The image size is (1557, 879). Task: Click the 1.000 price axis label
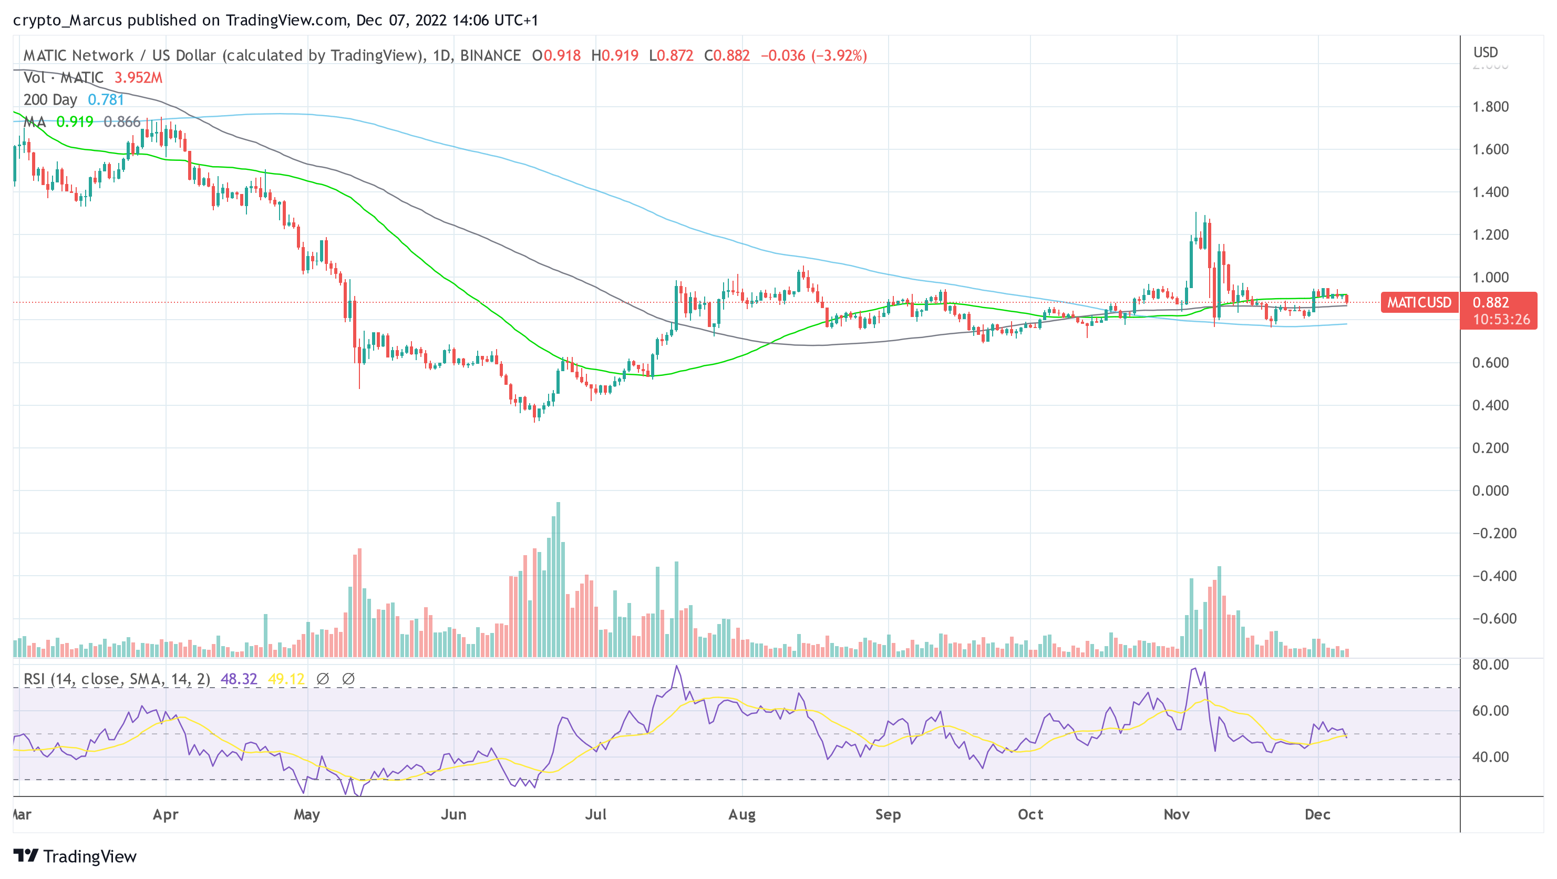1490,278
